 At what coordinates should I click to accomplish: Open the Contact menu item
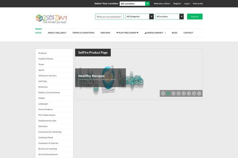pos(188,33)
